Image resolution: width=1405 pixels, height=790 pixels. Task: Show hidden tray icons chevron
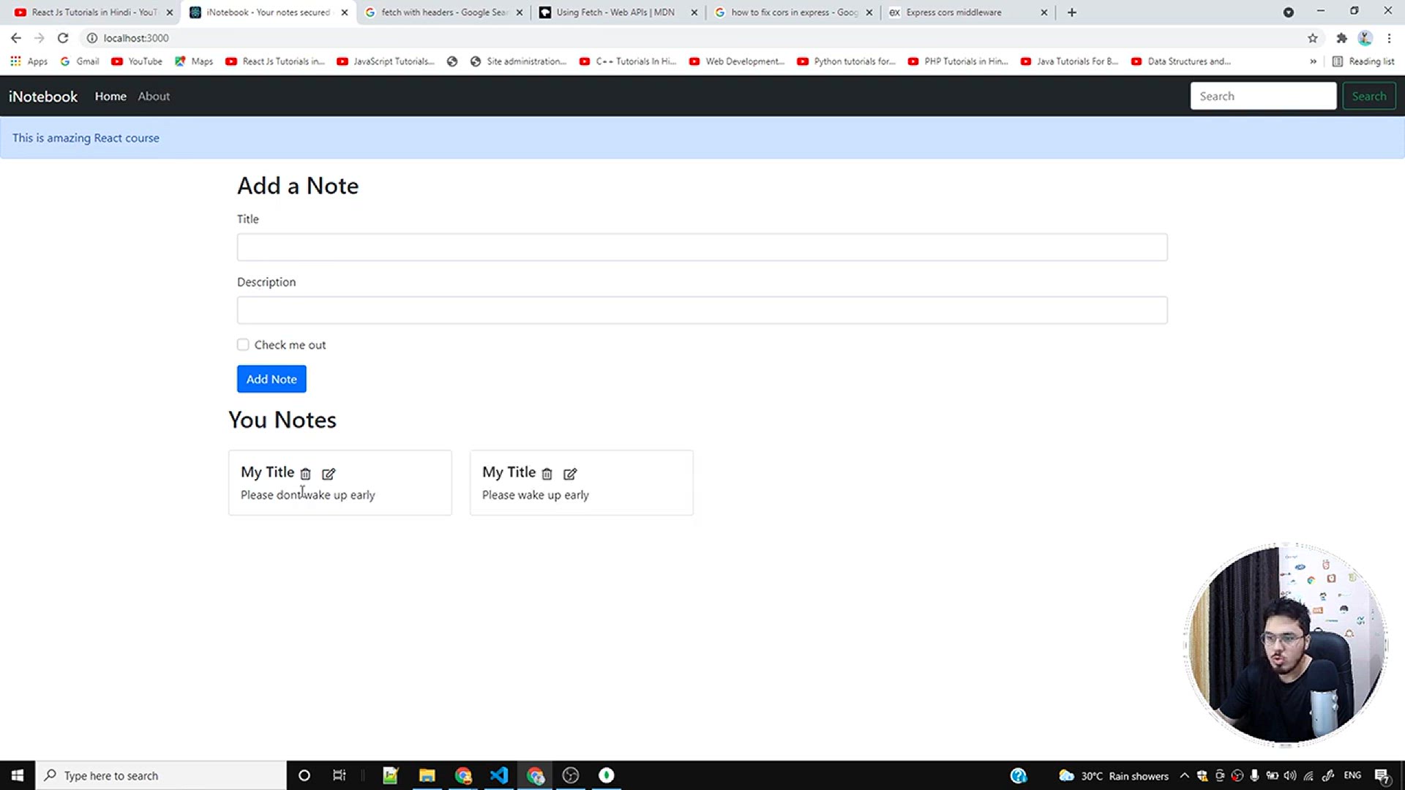1184,775
